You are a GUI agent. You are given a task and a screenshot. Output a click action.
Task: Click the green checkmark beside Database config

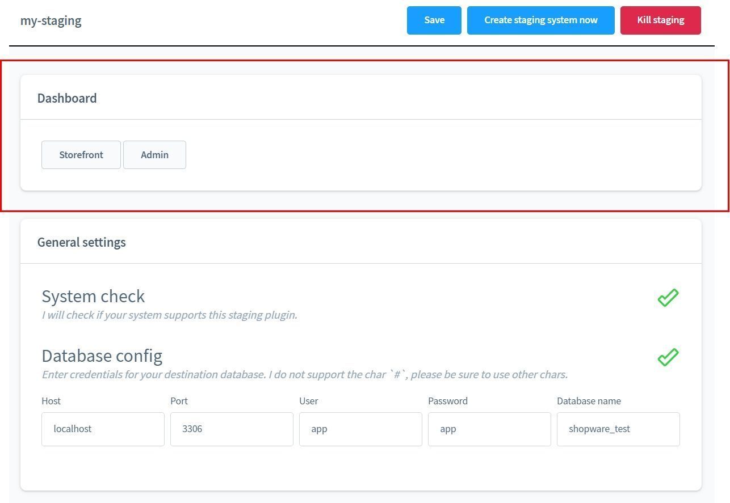668,357
